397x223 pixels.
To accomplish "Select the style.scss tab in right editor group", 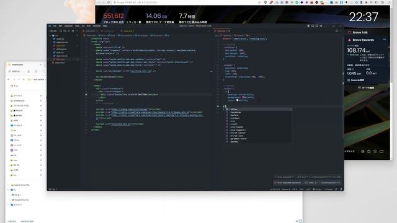I will coord(222,31).
